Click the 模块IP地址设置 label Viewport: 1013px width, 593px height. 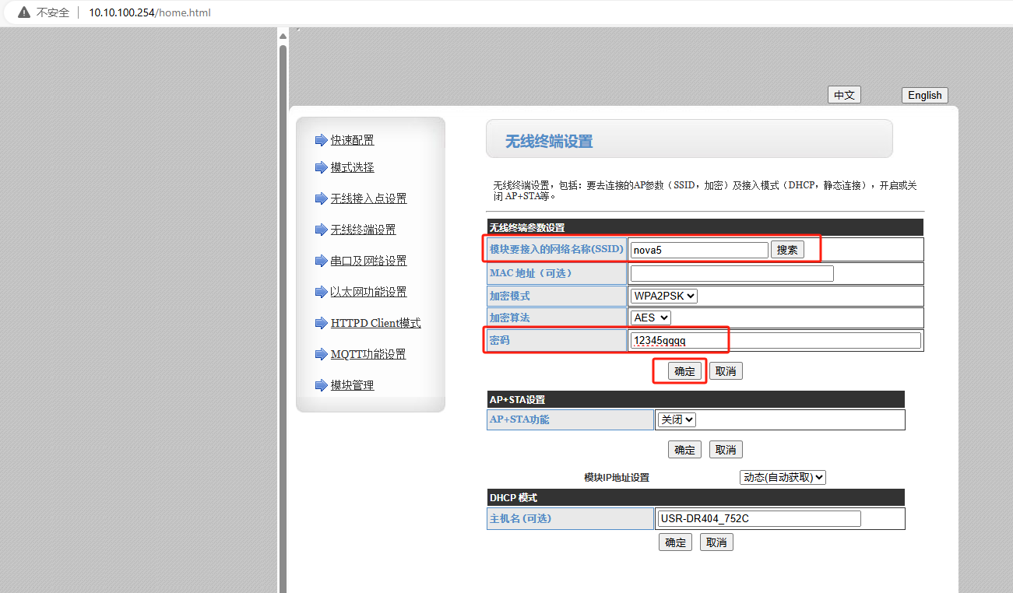tap(617, 477)
